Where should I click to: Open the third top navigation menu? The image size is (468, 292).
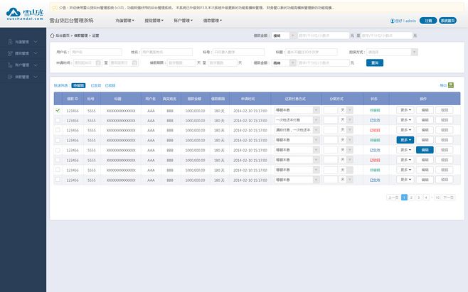click(184, 21)
